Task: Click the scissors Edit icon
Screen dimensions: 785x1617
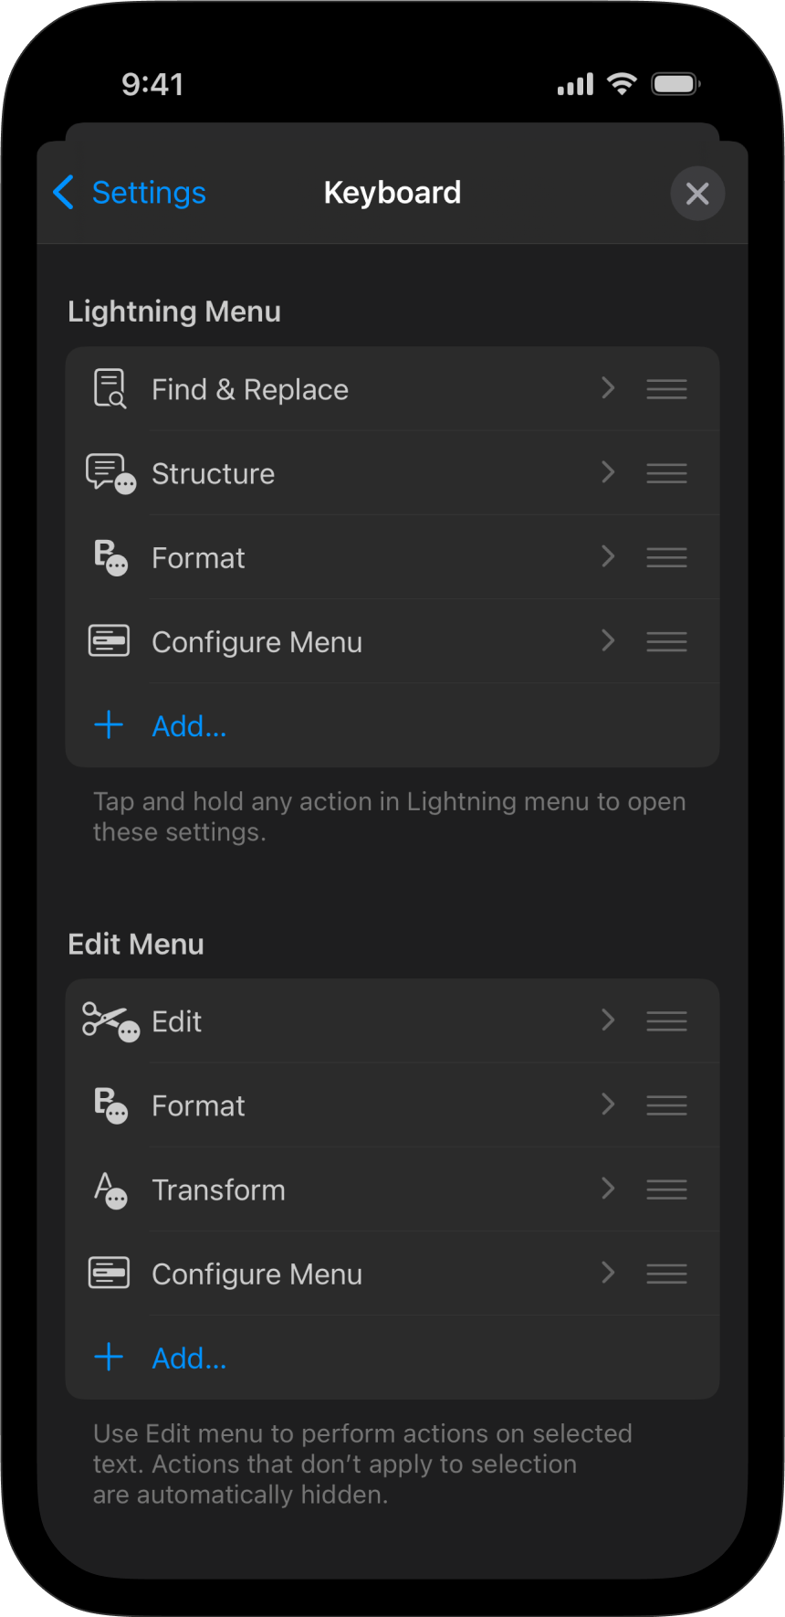Action: 110,1020
